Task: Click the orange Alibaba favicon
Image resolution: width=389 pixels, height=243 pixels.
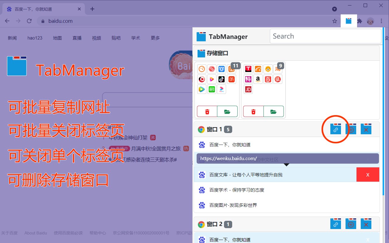Action: click(x=258, y=69)
